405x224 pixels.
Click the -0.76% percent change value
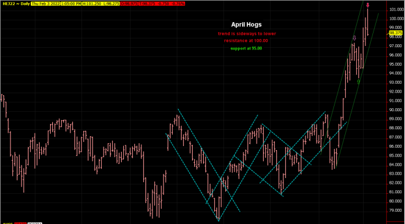click(x=177, y=4)
